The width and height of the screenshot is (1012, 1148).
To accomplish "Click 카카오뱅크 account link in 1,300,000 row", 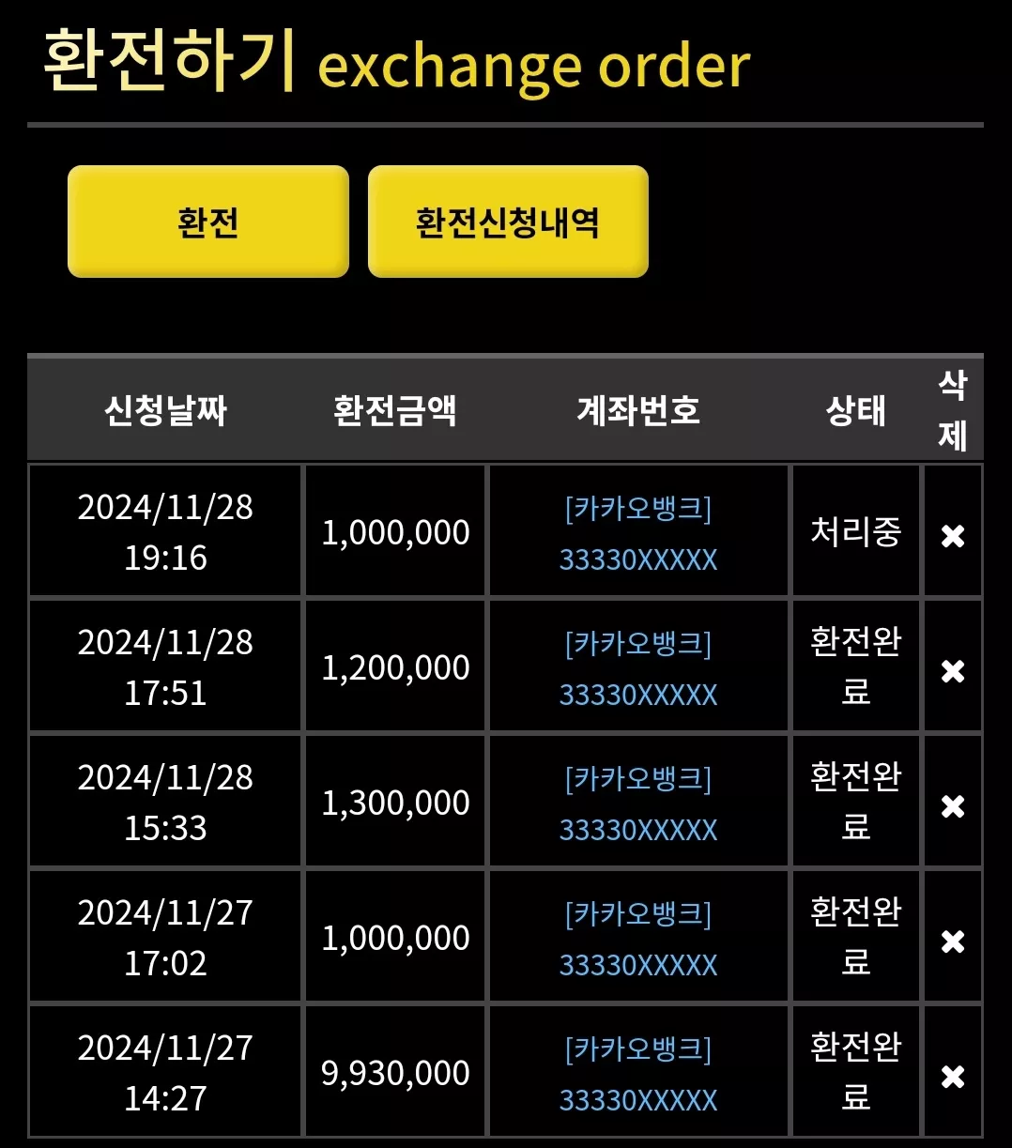I will click(638, 804).
